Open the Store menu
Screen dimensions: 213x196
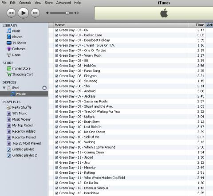[49, 3]
